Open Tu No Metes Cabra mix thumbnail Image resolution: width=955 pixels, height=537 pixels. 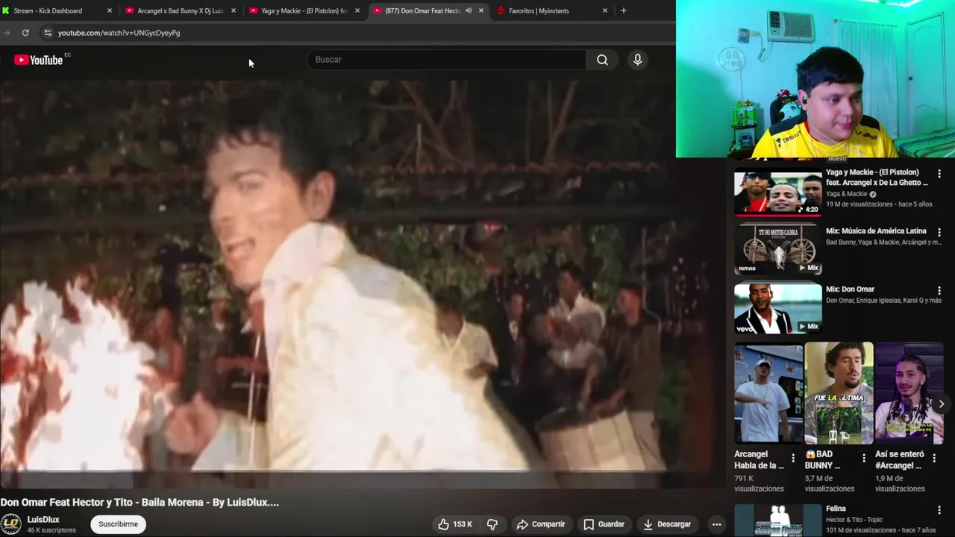pos(777,250)
